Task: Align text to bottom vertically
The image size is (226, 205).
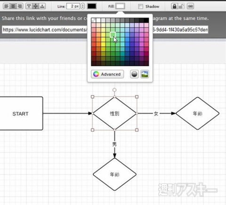Action: tap(42, 6)
